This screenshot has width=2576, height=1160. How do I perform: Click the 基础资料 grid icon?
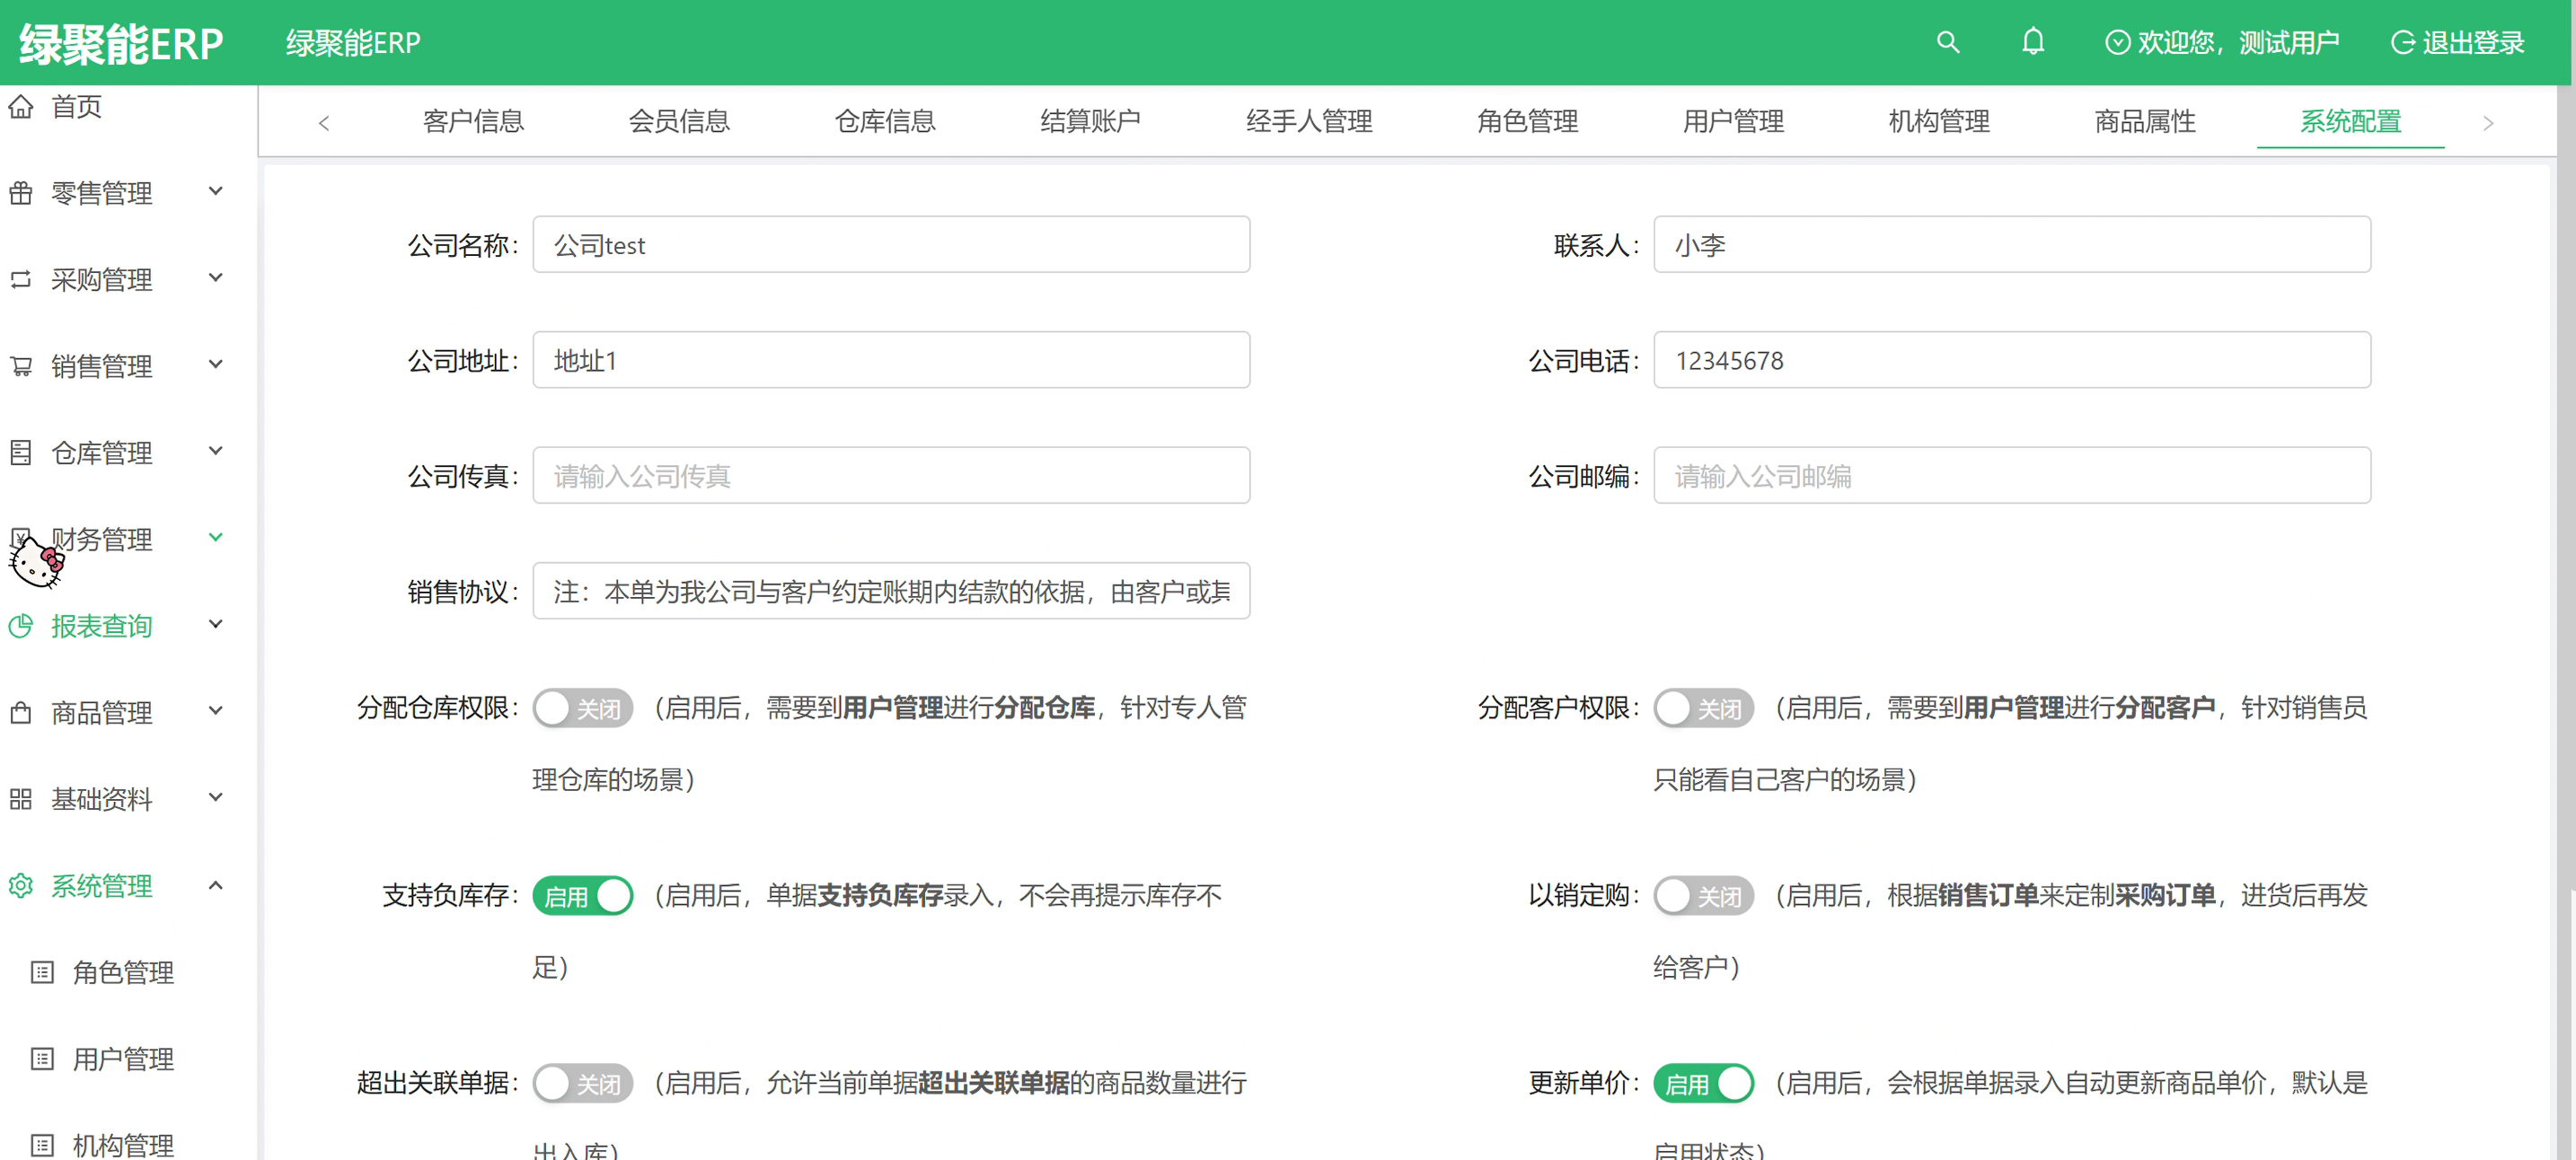tap(21, 799)
